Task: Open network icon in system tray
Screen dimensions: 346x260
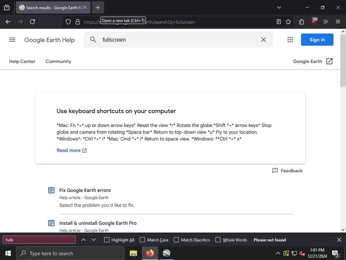Action: click(294, 253)
